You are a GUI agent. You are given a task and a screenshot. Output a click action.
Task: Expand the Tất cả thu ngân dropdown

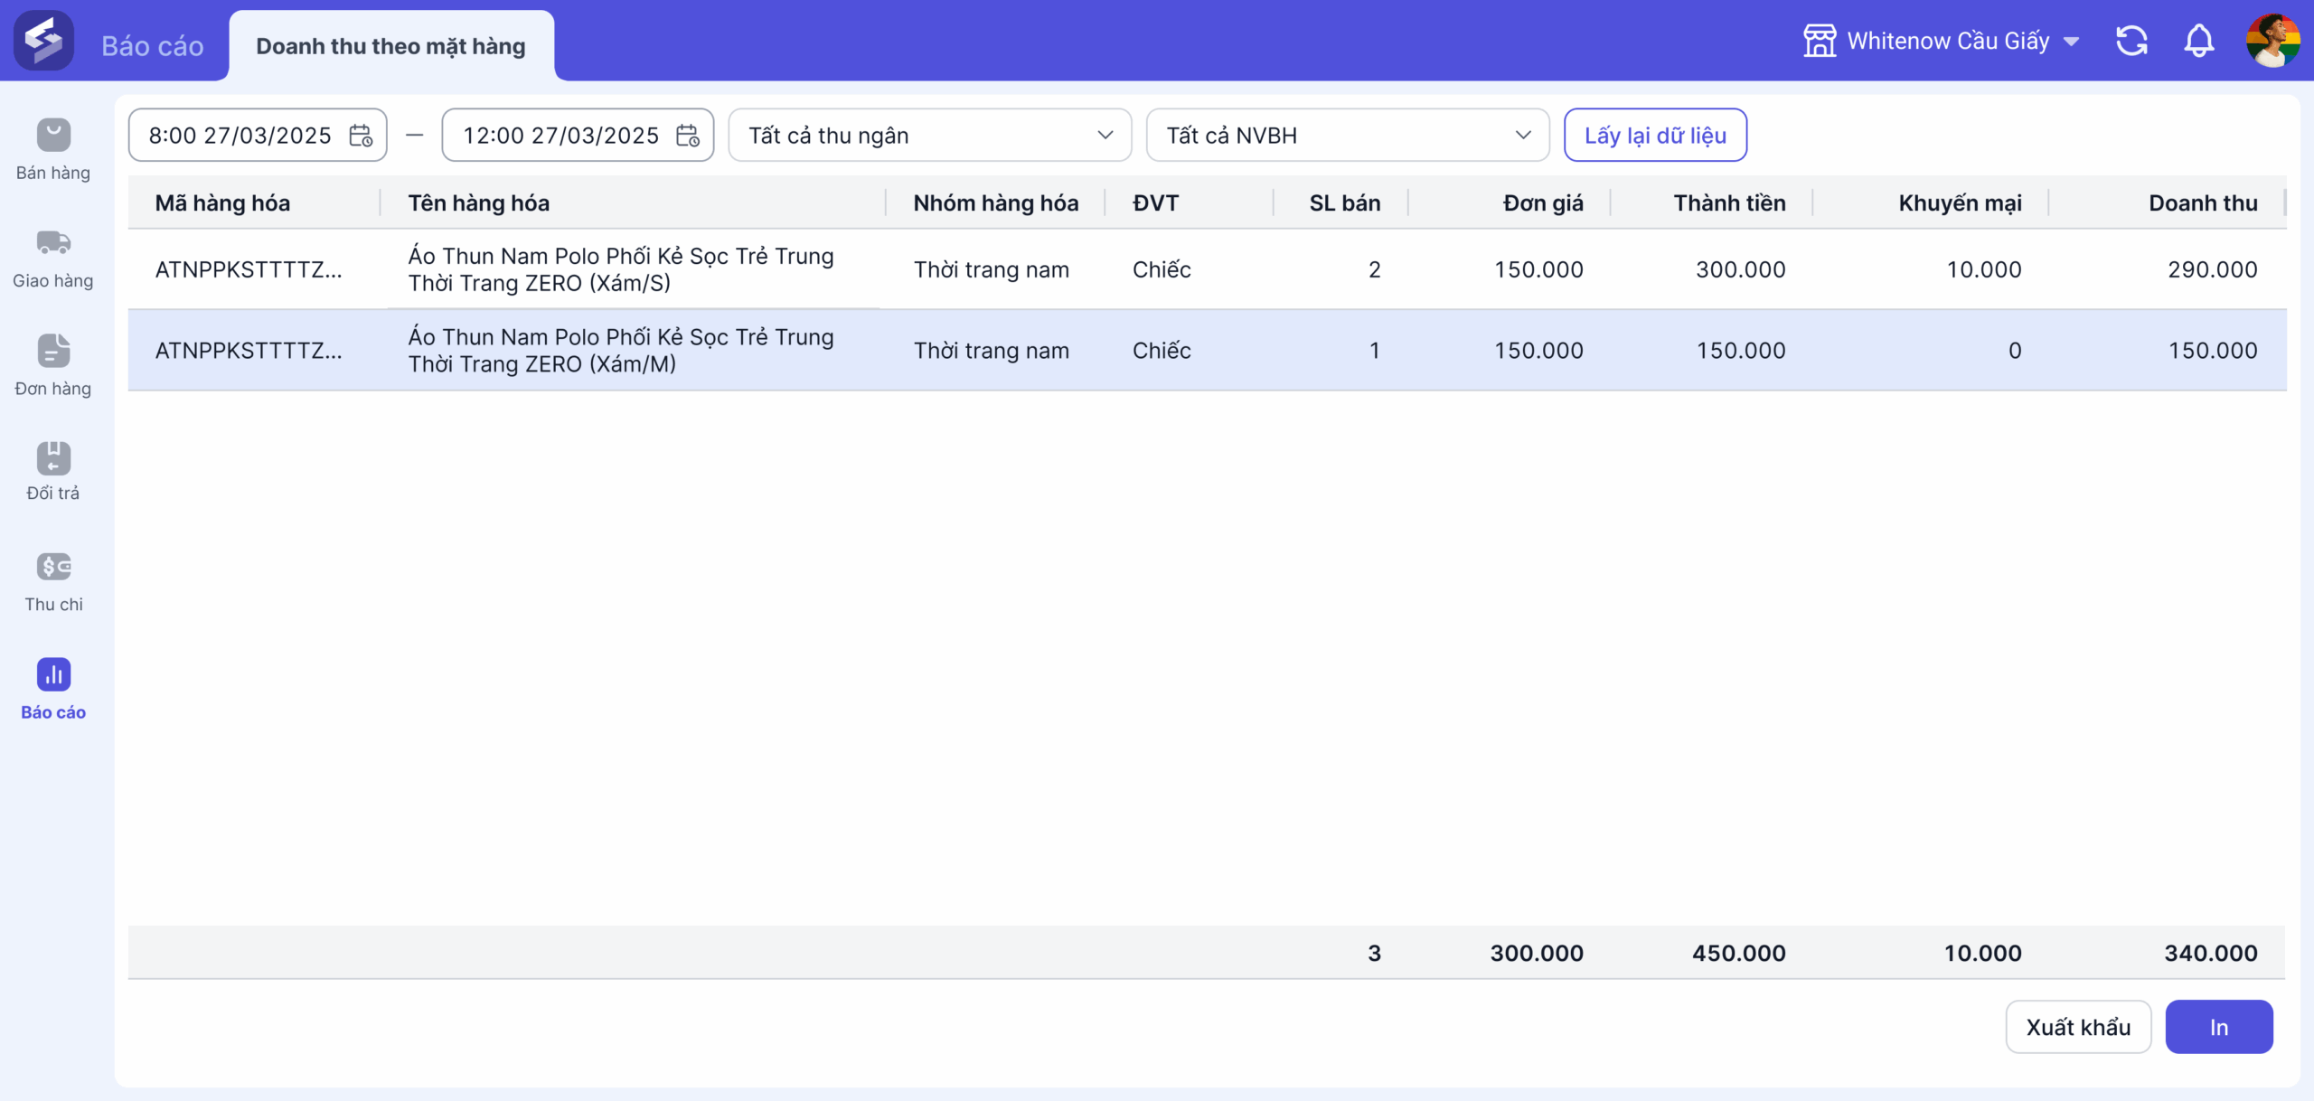coord(929,136)
